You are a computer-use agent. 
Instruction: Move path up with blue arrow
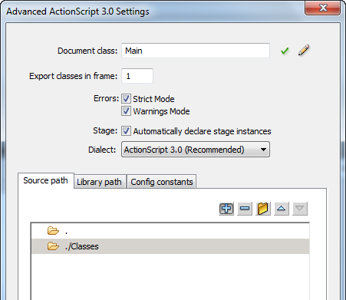pos(282,209)
